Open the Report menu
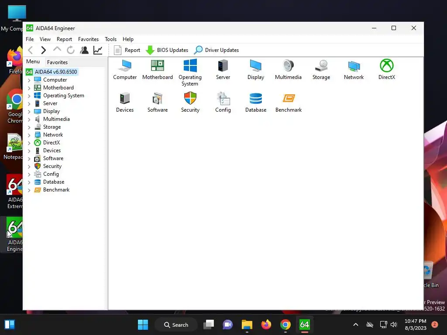Image resolution: width=447 pixels, height=335 pixels. pos(64,39)
